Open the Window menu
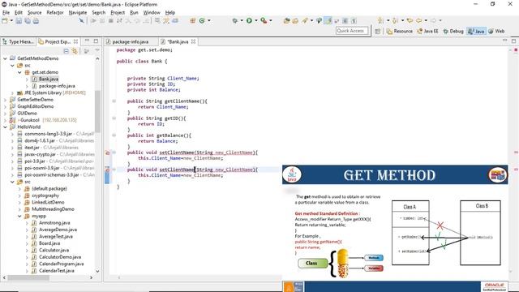This screenshot has width=519, height=292. point(152,12)
